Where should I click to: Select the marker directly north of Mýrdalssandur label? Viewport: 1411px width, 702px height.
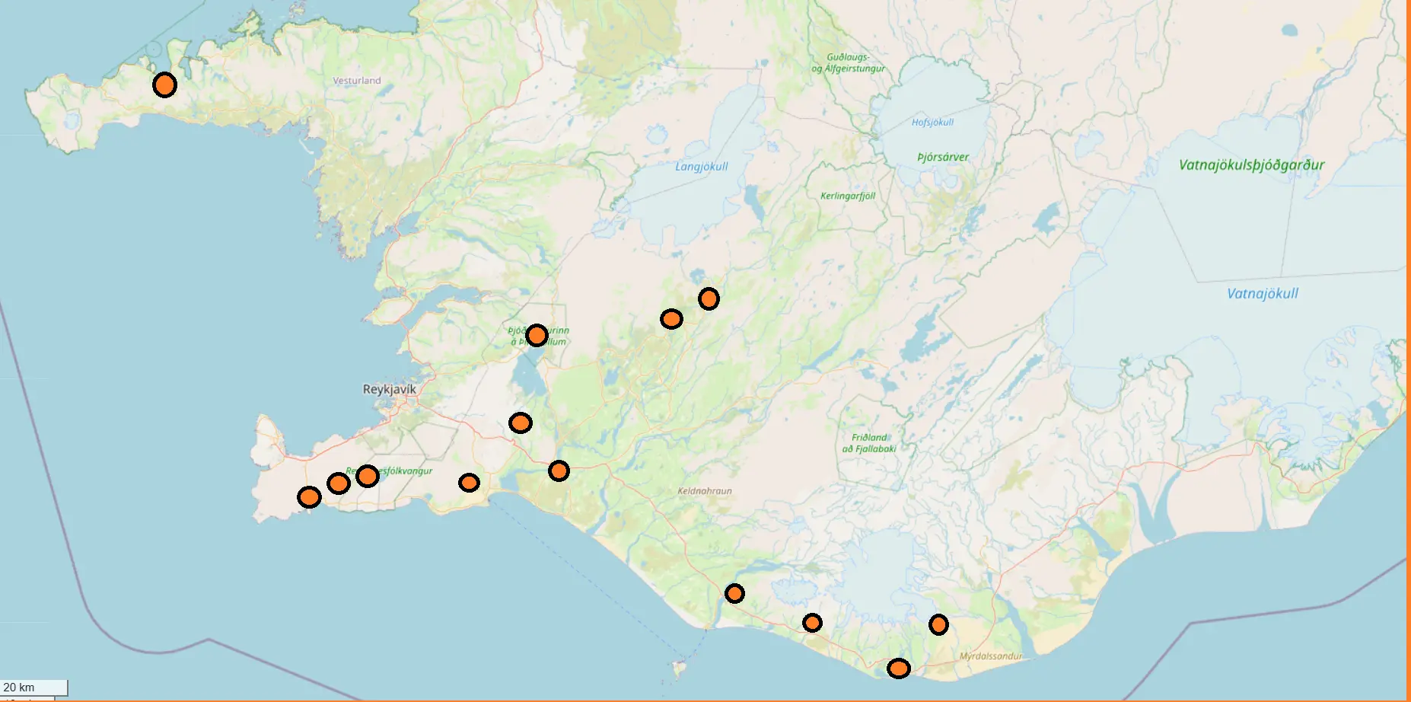tap(938, 625)
